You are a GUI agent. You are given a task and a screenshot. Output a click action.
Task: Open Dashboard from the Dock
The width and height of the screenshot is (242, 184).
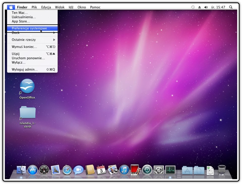[44, 170]
